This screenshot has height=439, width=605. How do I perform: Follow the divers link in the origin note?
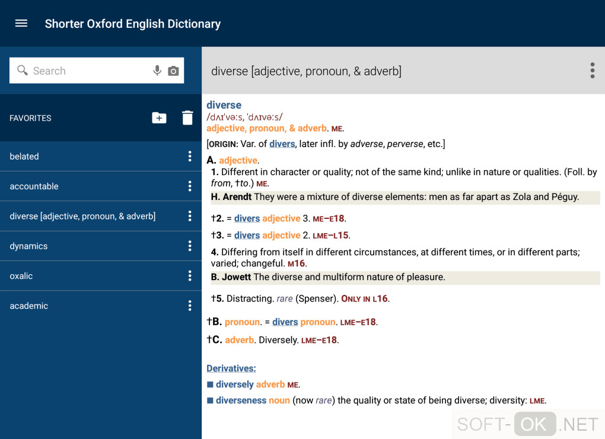[x=282, y=144]
